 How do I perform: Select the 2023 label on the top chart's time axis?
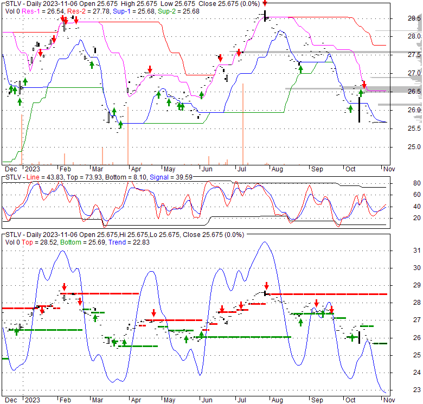(x=33, y=169)
